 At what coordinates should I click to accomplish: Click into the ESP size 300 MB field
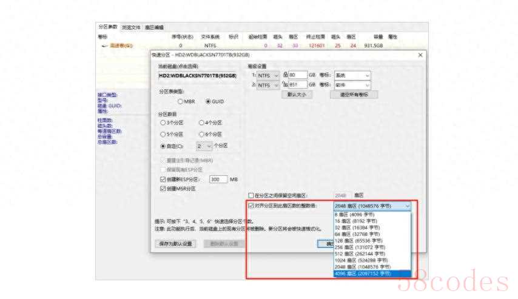(217, 180)
